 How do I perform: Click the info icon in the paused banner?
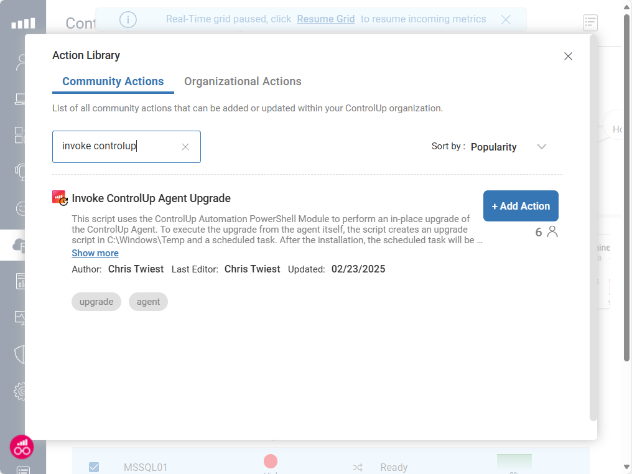pyautogui.click(x=128, y=19)
